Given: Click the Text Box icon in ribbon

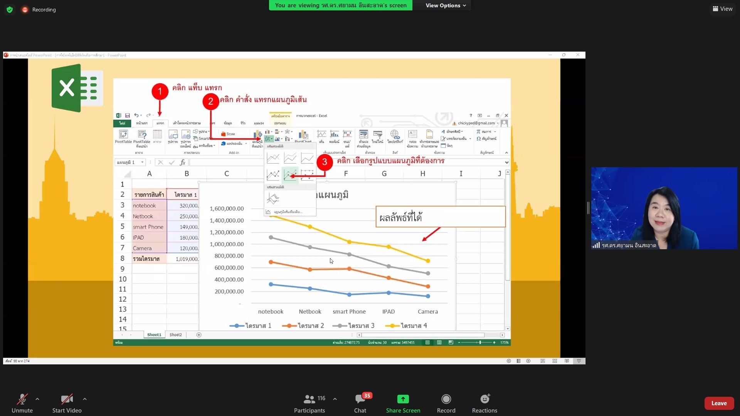Looking at the screenshot, I should 412,138.
